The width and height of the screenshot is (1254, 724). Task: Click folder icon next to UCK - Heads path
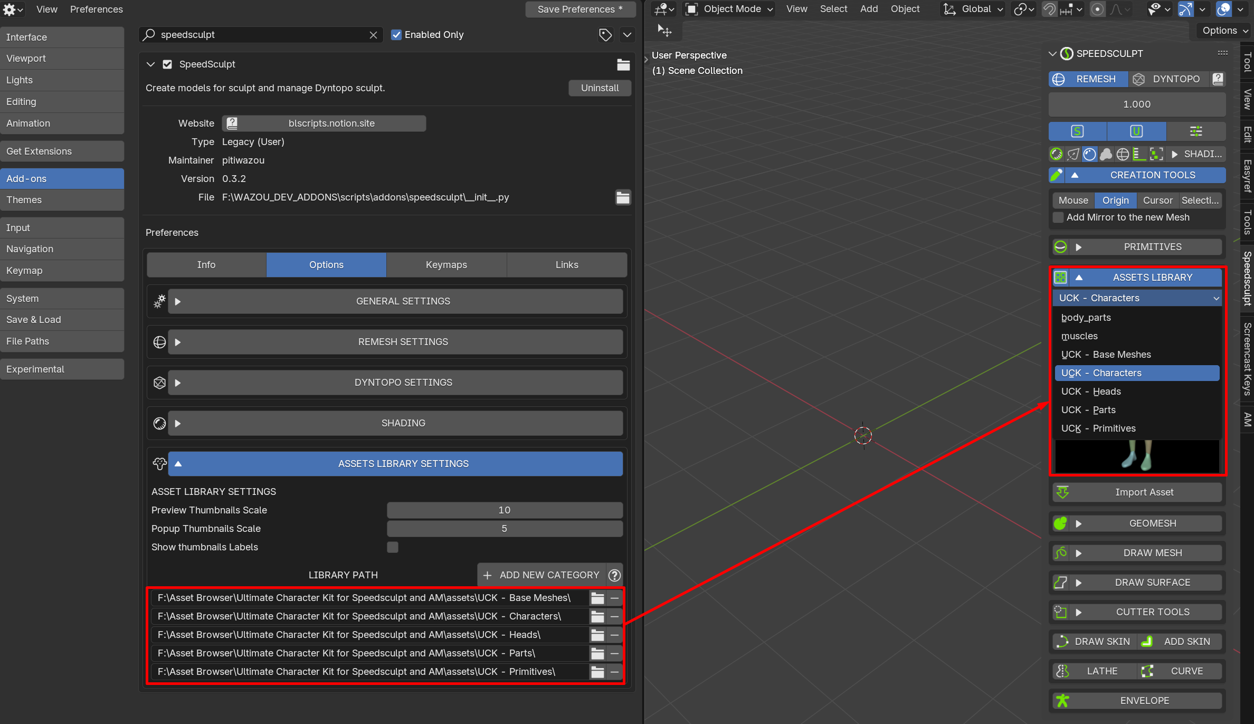tap(597, 635)
